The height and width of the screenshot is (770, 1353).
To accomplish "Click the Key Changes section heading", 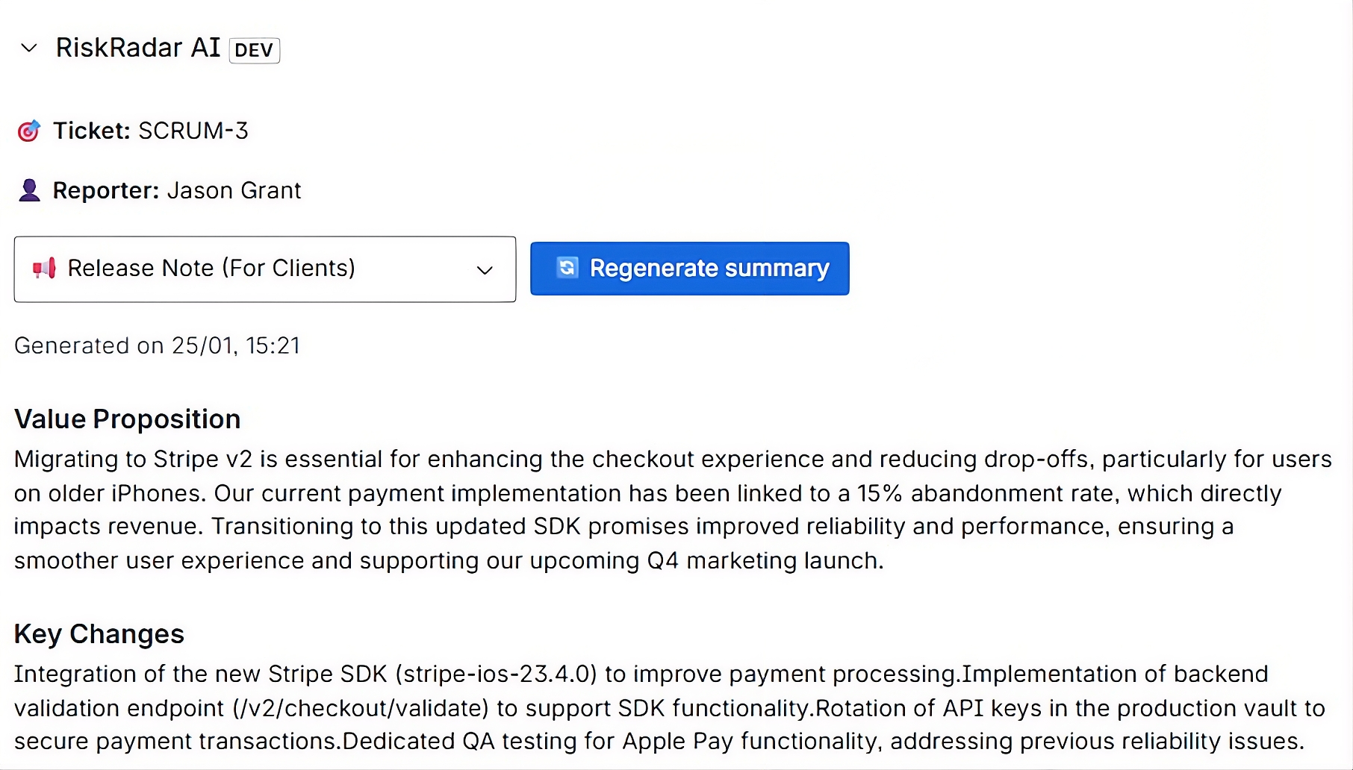I will pyautogui.click(x=99, y=633).
